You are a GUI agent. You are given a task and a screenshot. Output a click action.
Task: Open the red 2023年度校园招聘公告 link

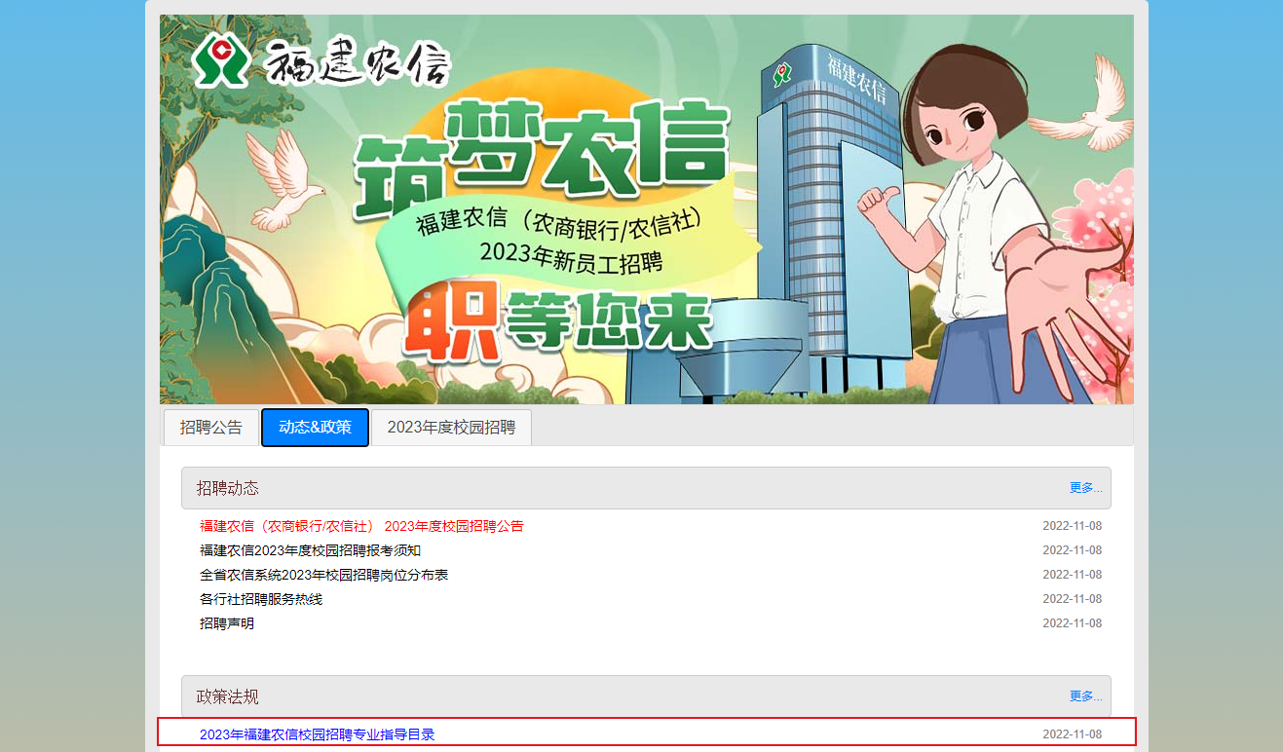tap(361, 526)
